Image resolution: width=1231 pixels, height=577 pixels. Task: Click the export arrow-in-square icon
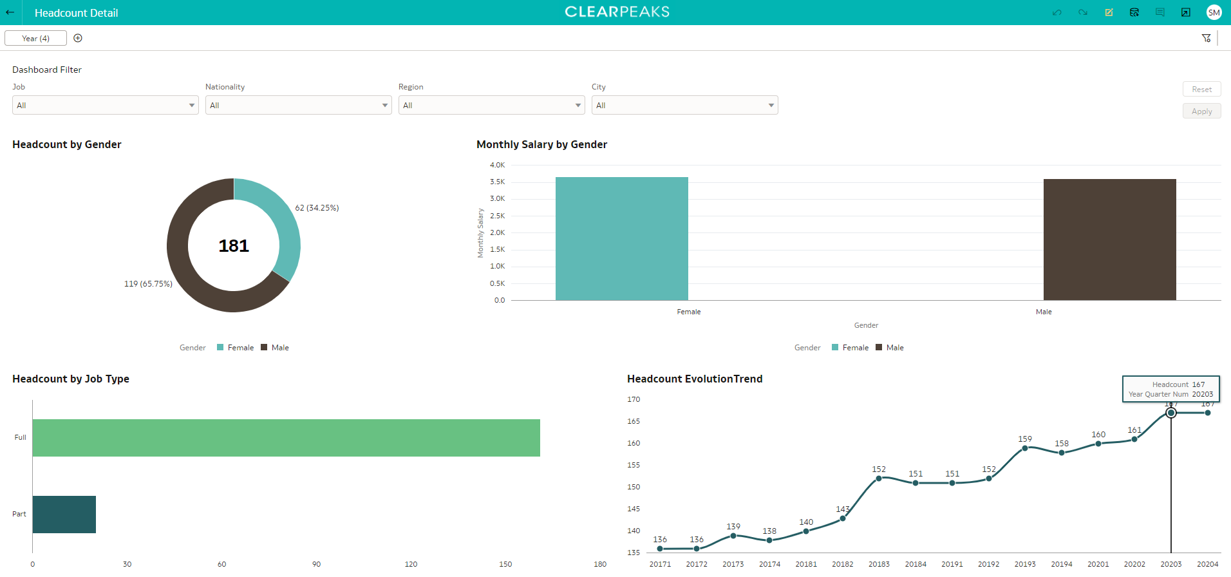(1186, 12)
